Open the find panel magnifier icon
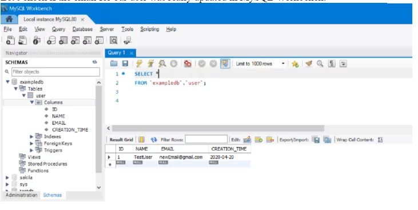 point(320,63)
